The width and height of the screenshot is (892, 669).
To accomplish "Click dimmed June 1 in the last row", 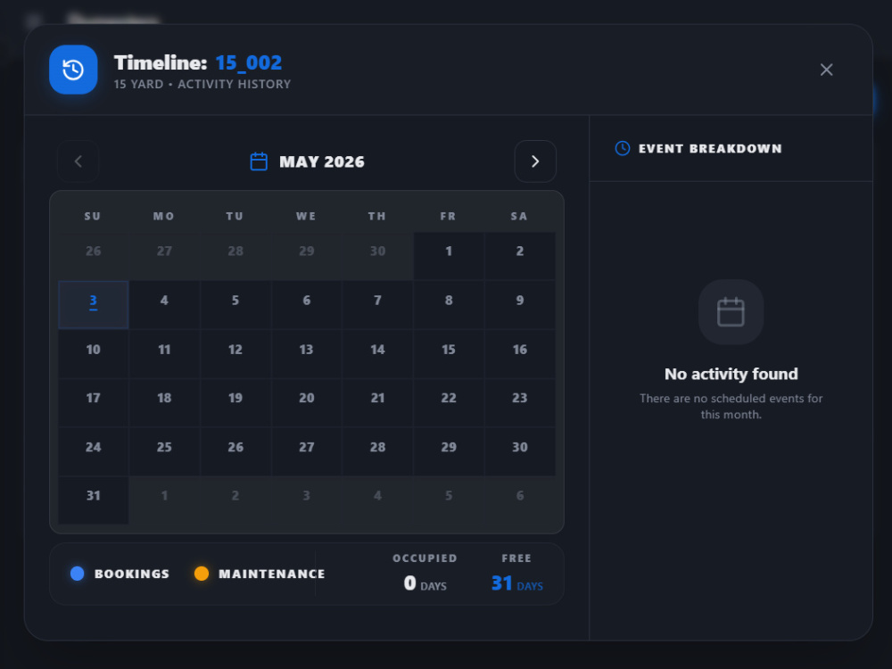I will pyautogui.click(x=164, y=500).
